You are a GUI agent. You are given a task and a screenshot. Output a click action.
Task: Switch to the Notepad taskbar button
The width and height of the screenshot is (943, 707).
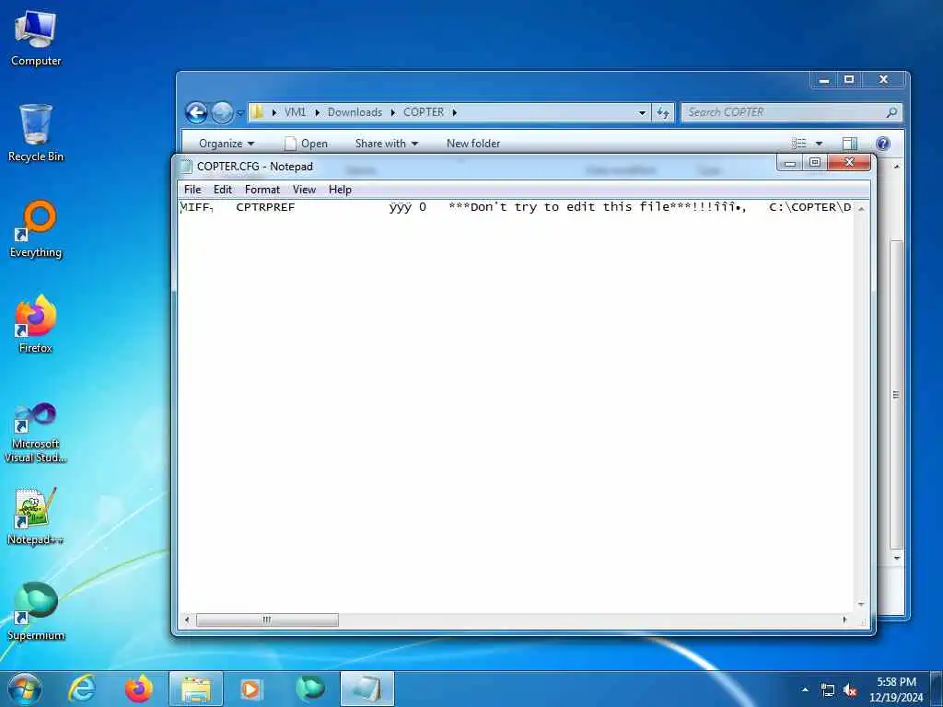pyautogui.click(x=367, y=689)
